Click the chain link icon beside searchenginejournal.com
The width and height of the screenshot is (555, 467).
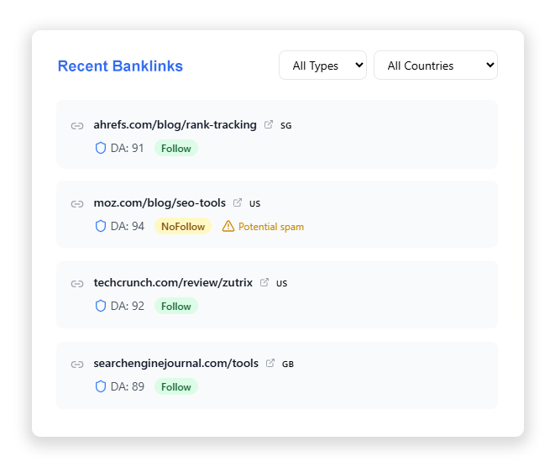pos(77,365)
